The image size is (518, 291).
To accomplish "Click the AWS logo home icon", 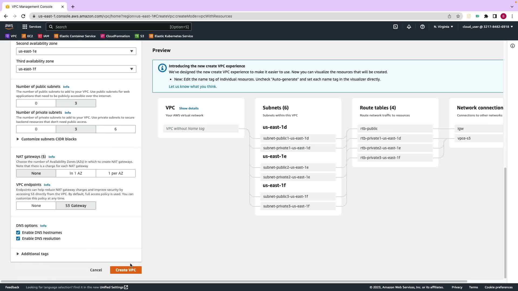I will (9, 27).
